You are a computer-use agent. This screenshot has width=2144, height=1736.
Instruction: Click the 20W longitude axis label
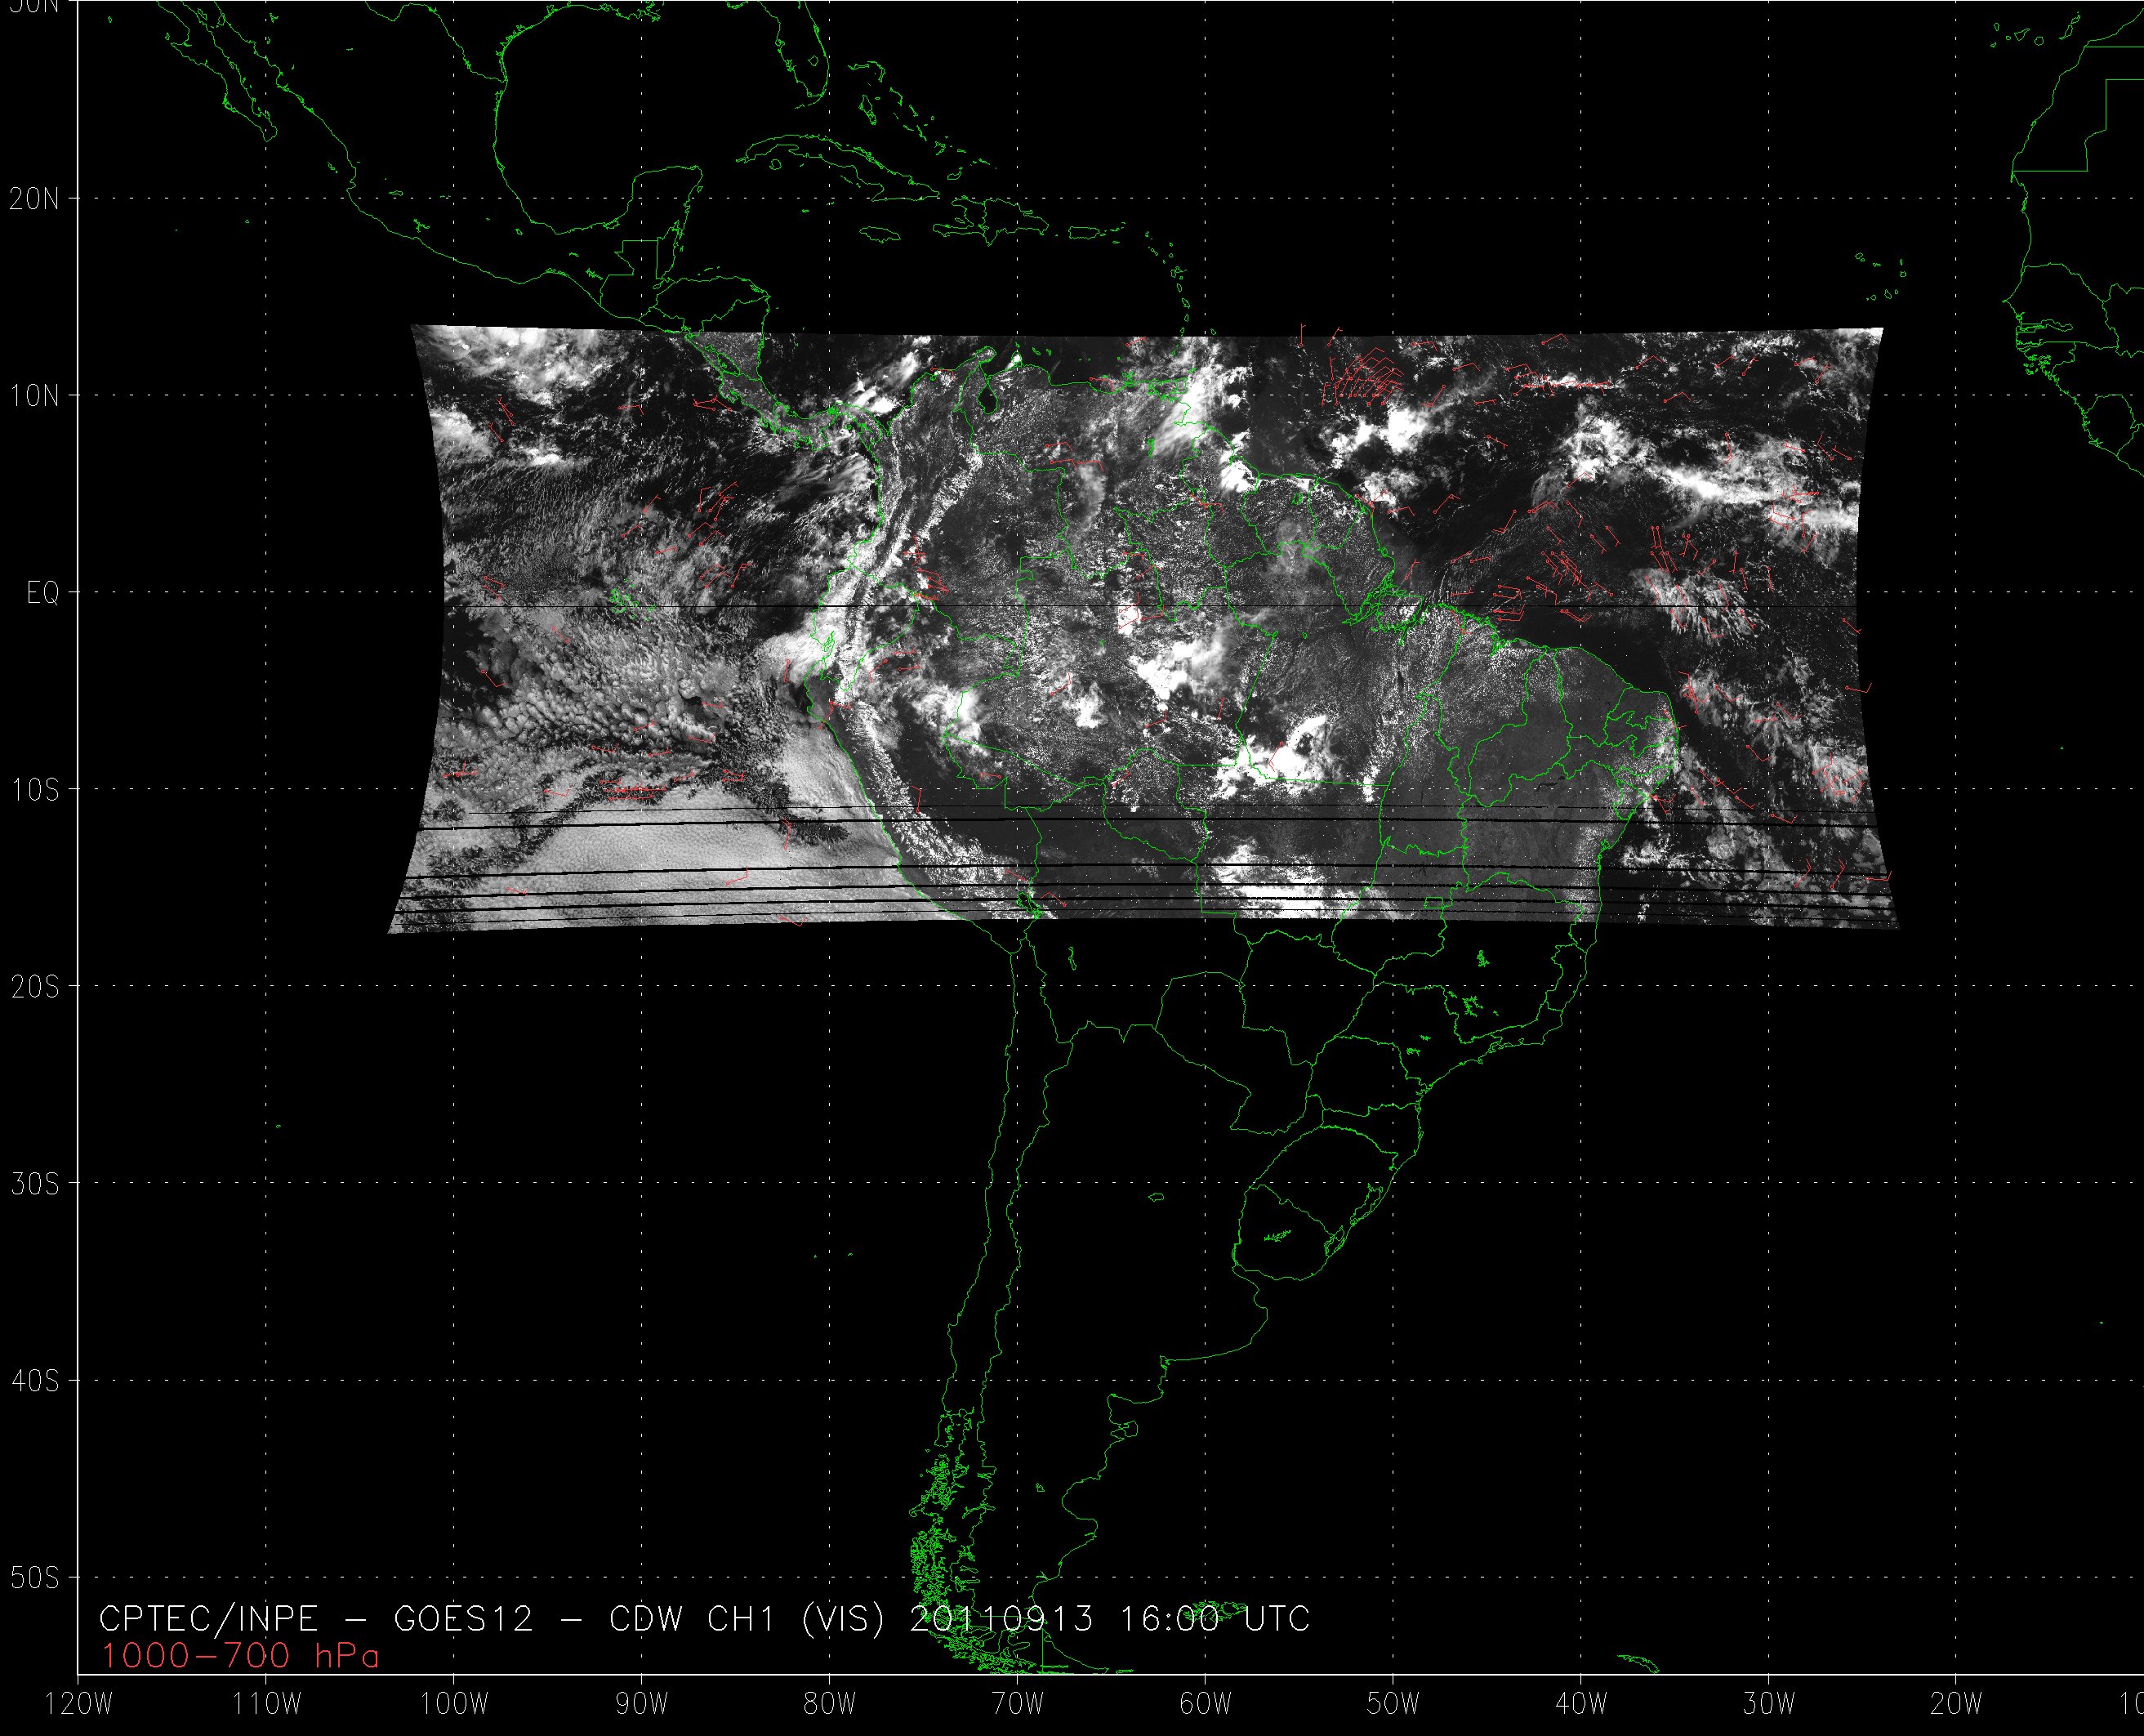click(x=1956, y=1705)
